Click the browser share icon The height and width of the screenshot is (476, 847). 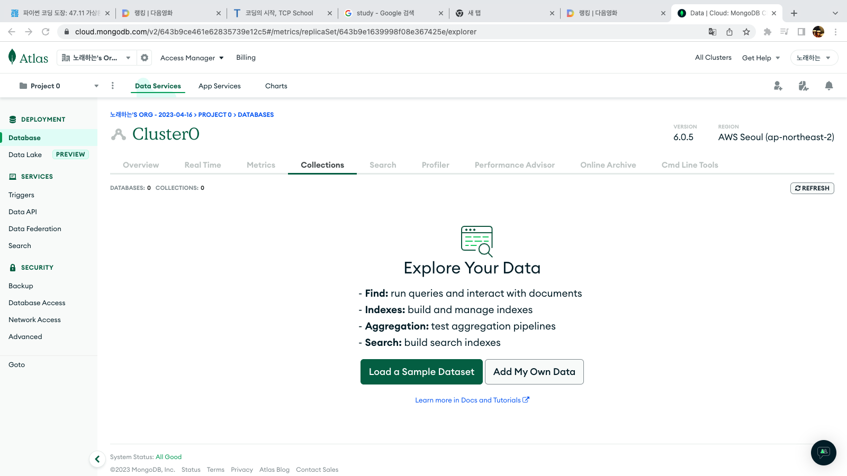(x=729, y=32)
